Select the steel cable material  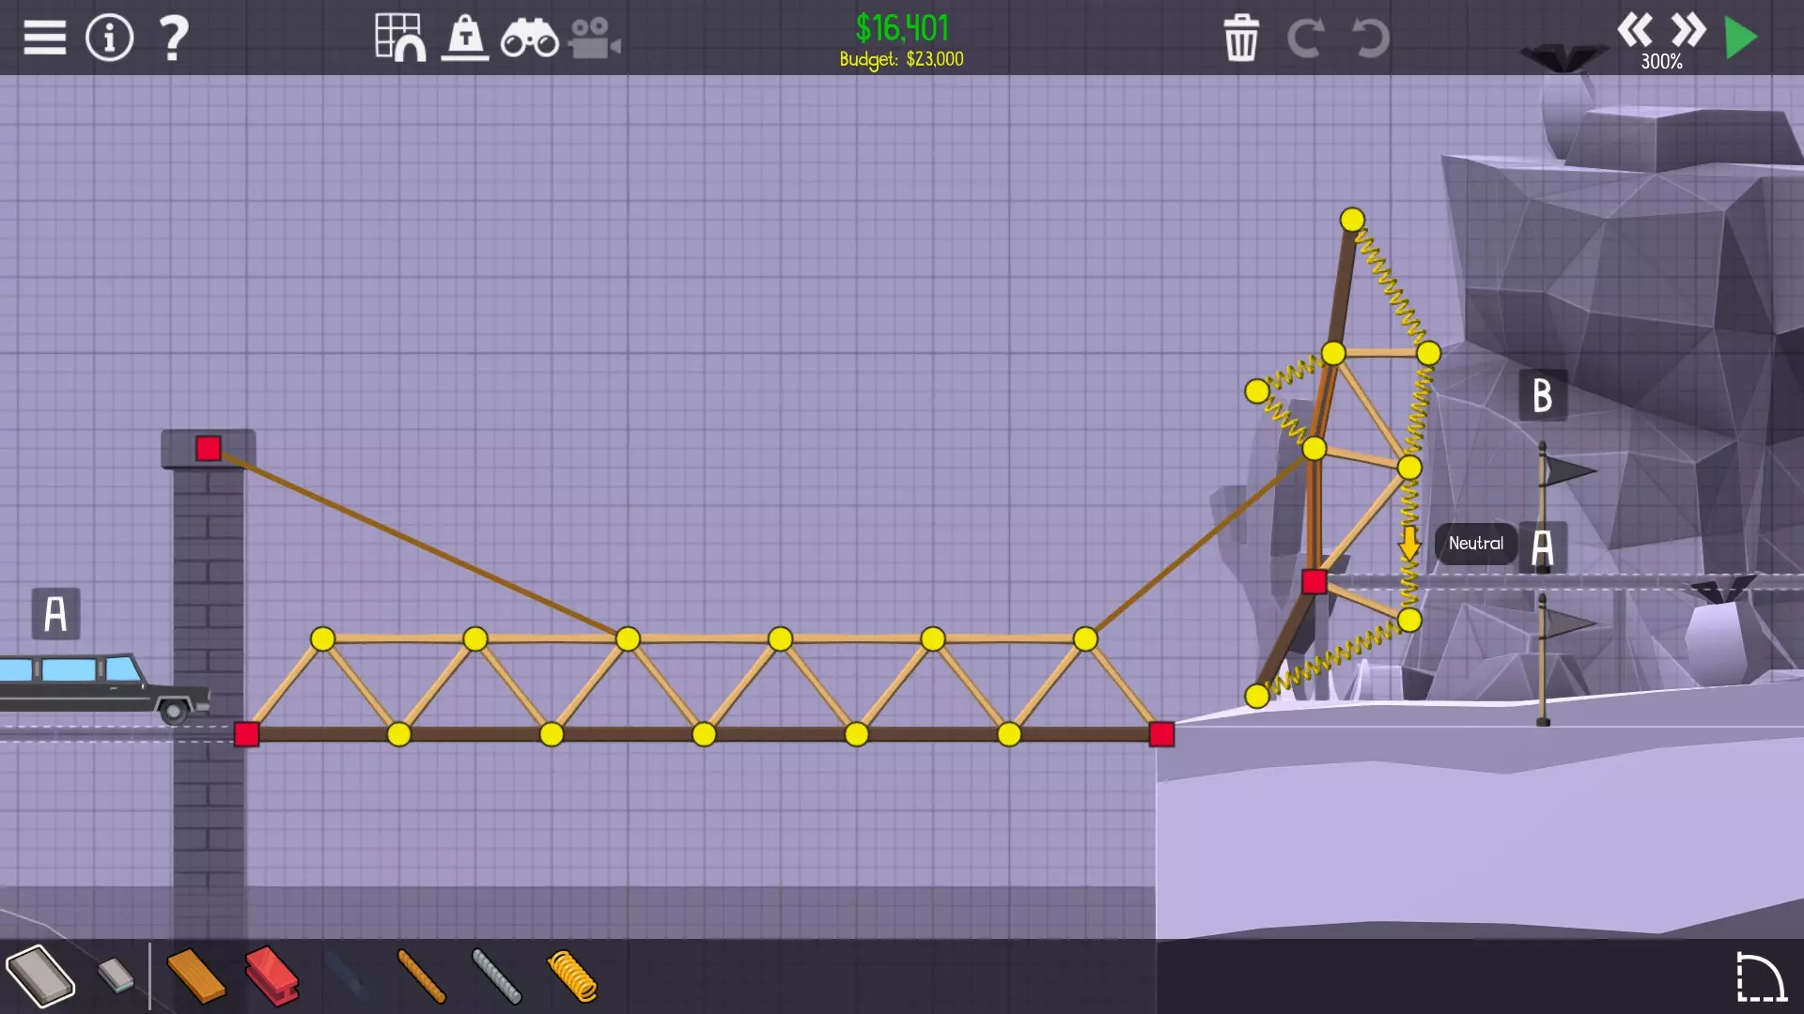[496, 976]
